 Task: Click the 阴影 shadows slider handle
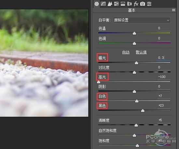[x=134, y=92]
